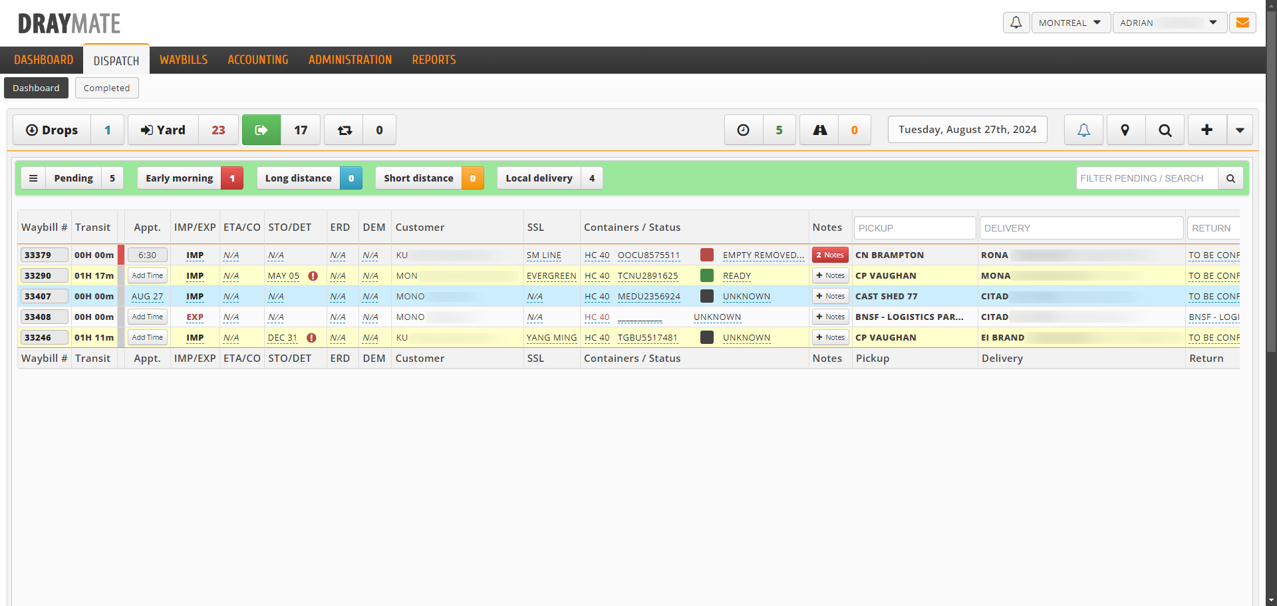Open the MONTREAL location dropdown

point(1070,23)
